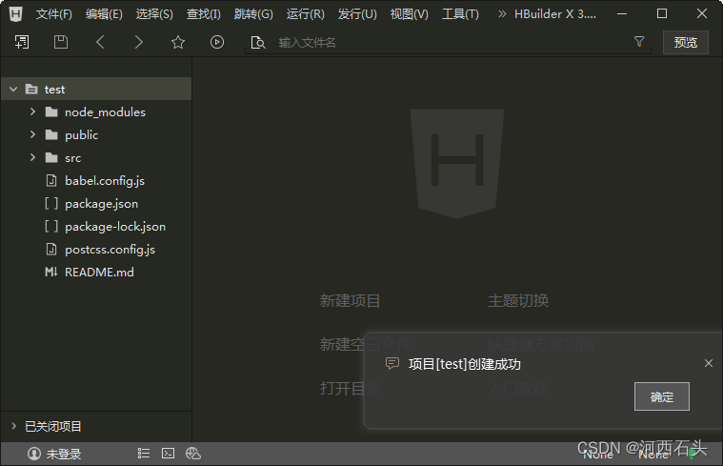Click the list view icon in the status bar
723x466 pixels.
click(144, 454)
